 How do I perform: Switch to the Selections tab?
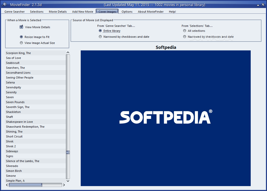pos(37,12)
